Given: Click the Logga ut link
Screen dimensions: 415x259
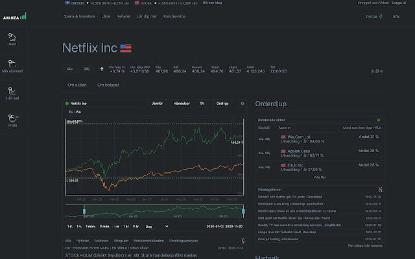Looking at the screenshot, I should (x=399, y=3).
